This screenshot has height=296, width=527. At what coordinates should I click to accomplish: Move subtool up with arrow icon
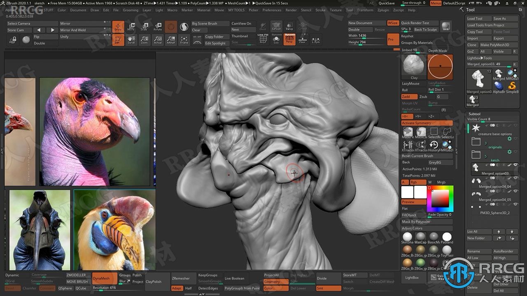point(499,231)
